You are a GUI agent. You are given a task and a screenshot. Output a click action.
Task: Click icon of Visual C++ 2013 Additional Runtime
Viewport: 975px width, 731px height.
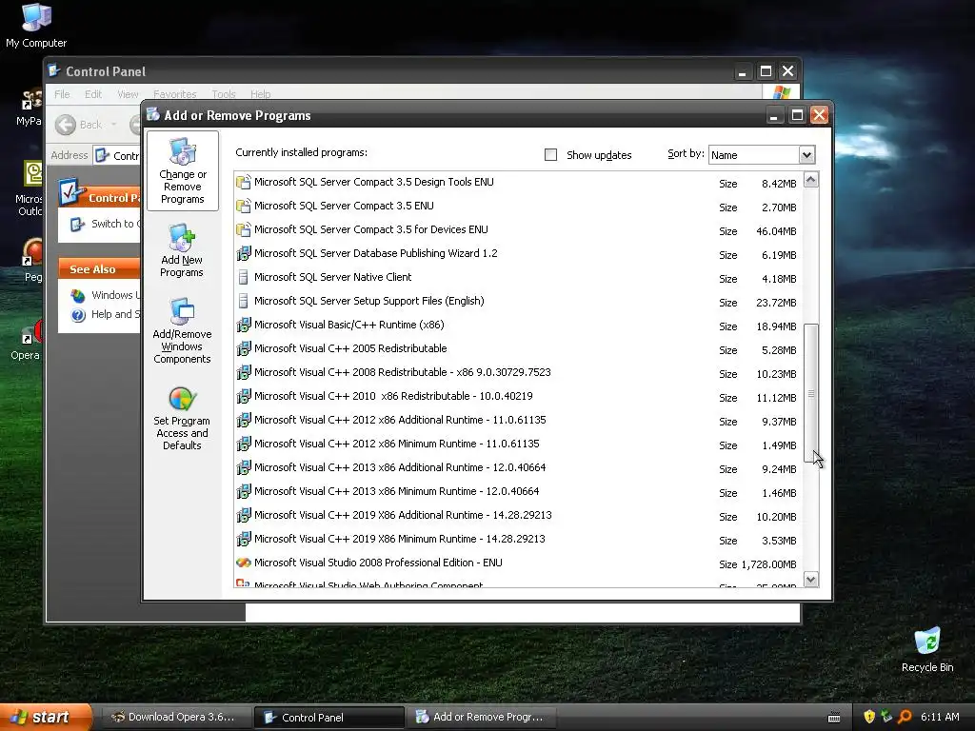244,467
